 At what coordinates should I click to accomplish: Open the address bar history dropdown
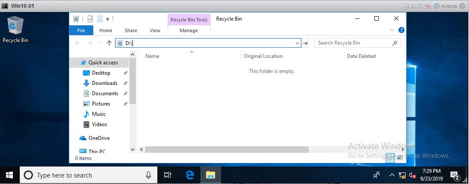tap(297, 43)
